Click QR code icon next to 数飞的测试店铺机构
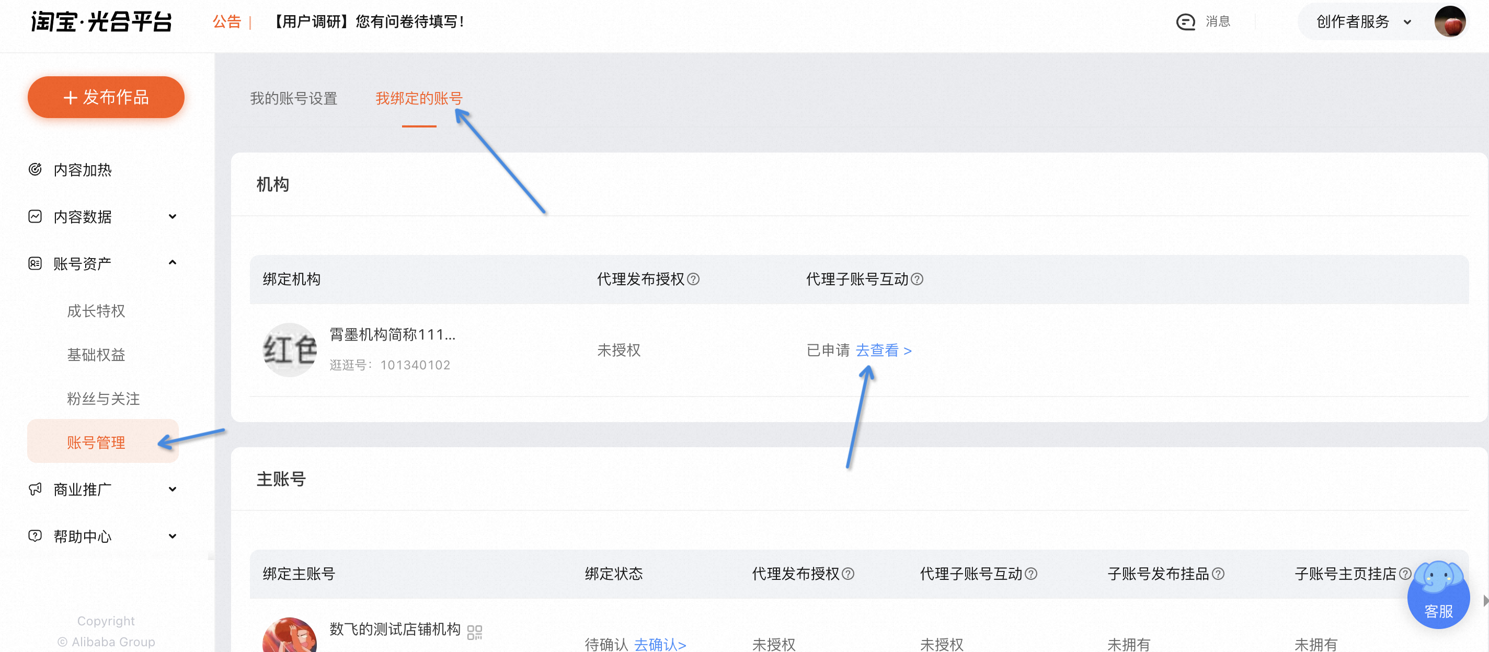Image resolution: width=1489 pixels, height=652 pixels. [475, 632]
